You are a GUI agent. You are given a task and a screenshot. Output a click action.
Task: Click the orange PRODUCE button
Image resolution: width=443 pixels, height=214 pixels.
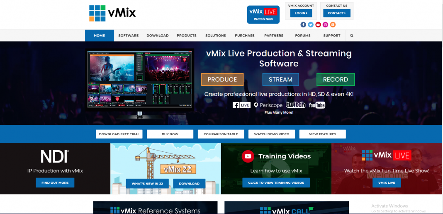(222, 79)
